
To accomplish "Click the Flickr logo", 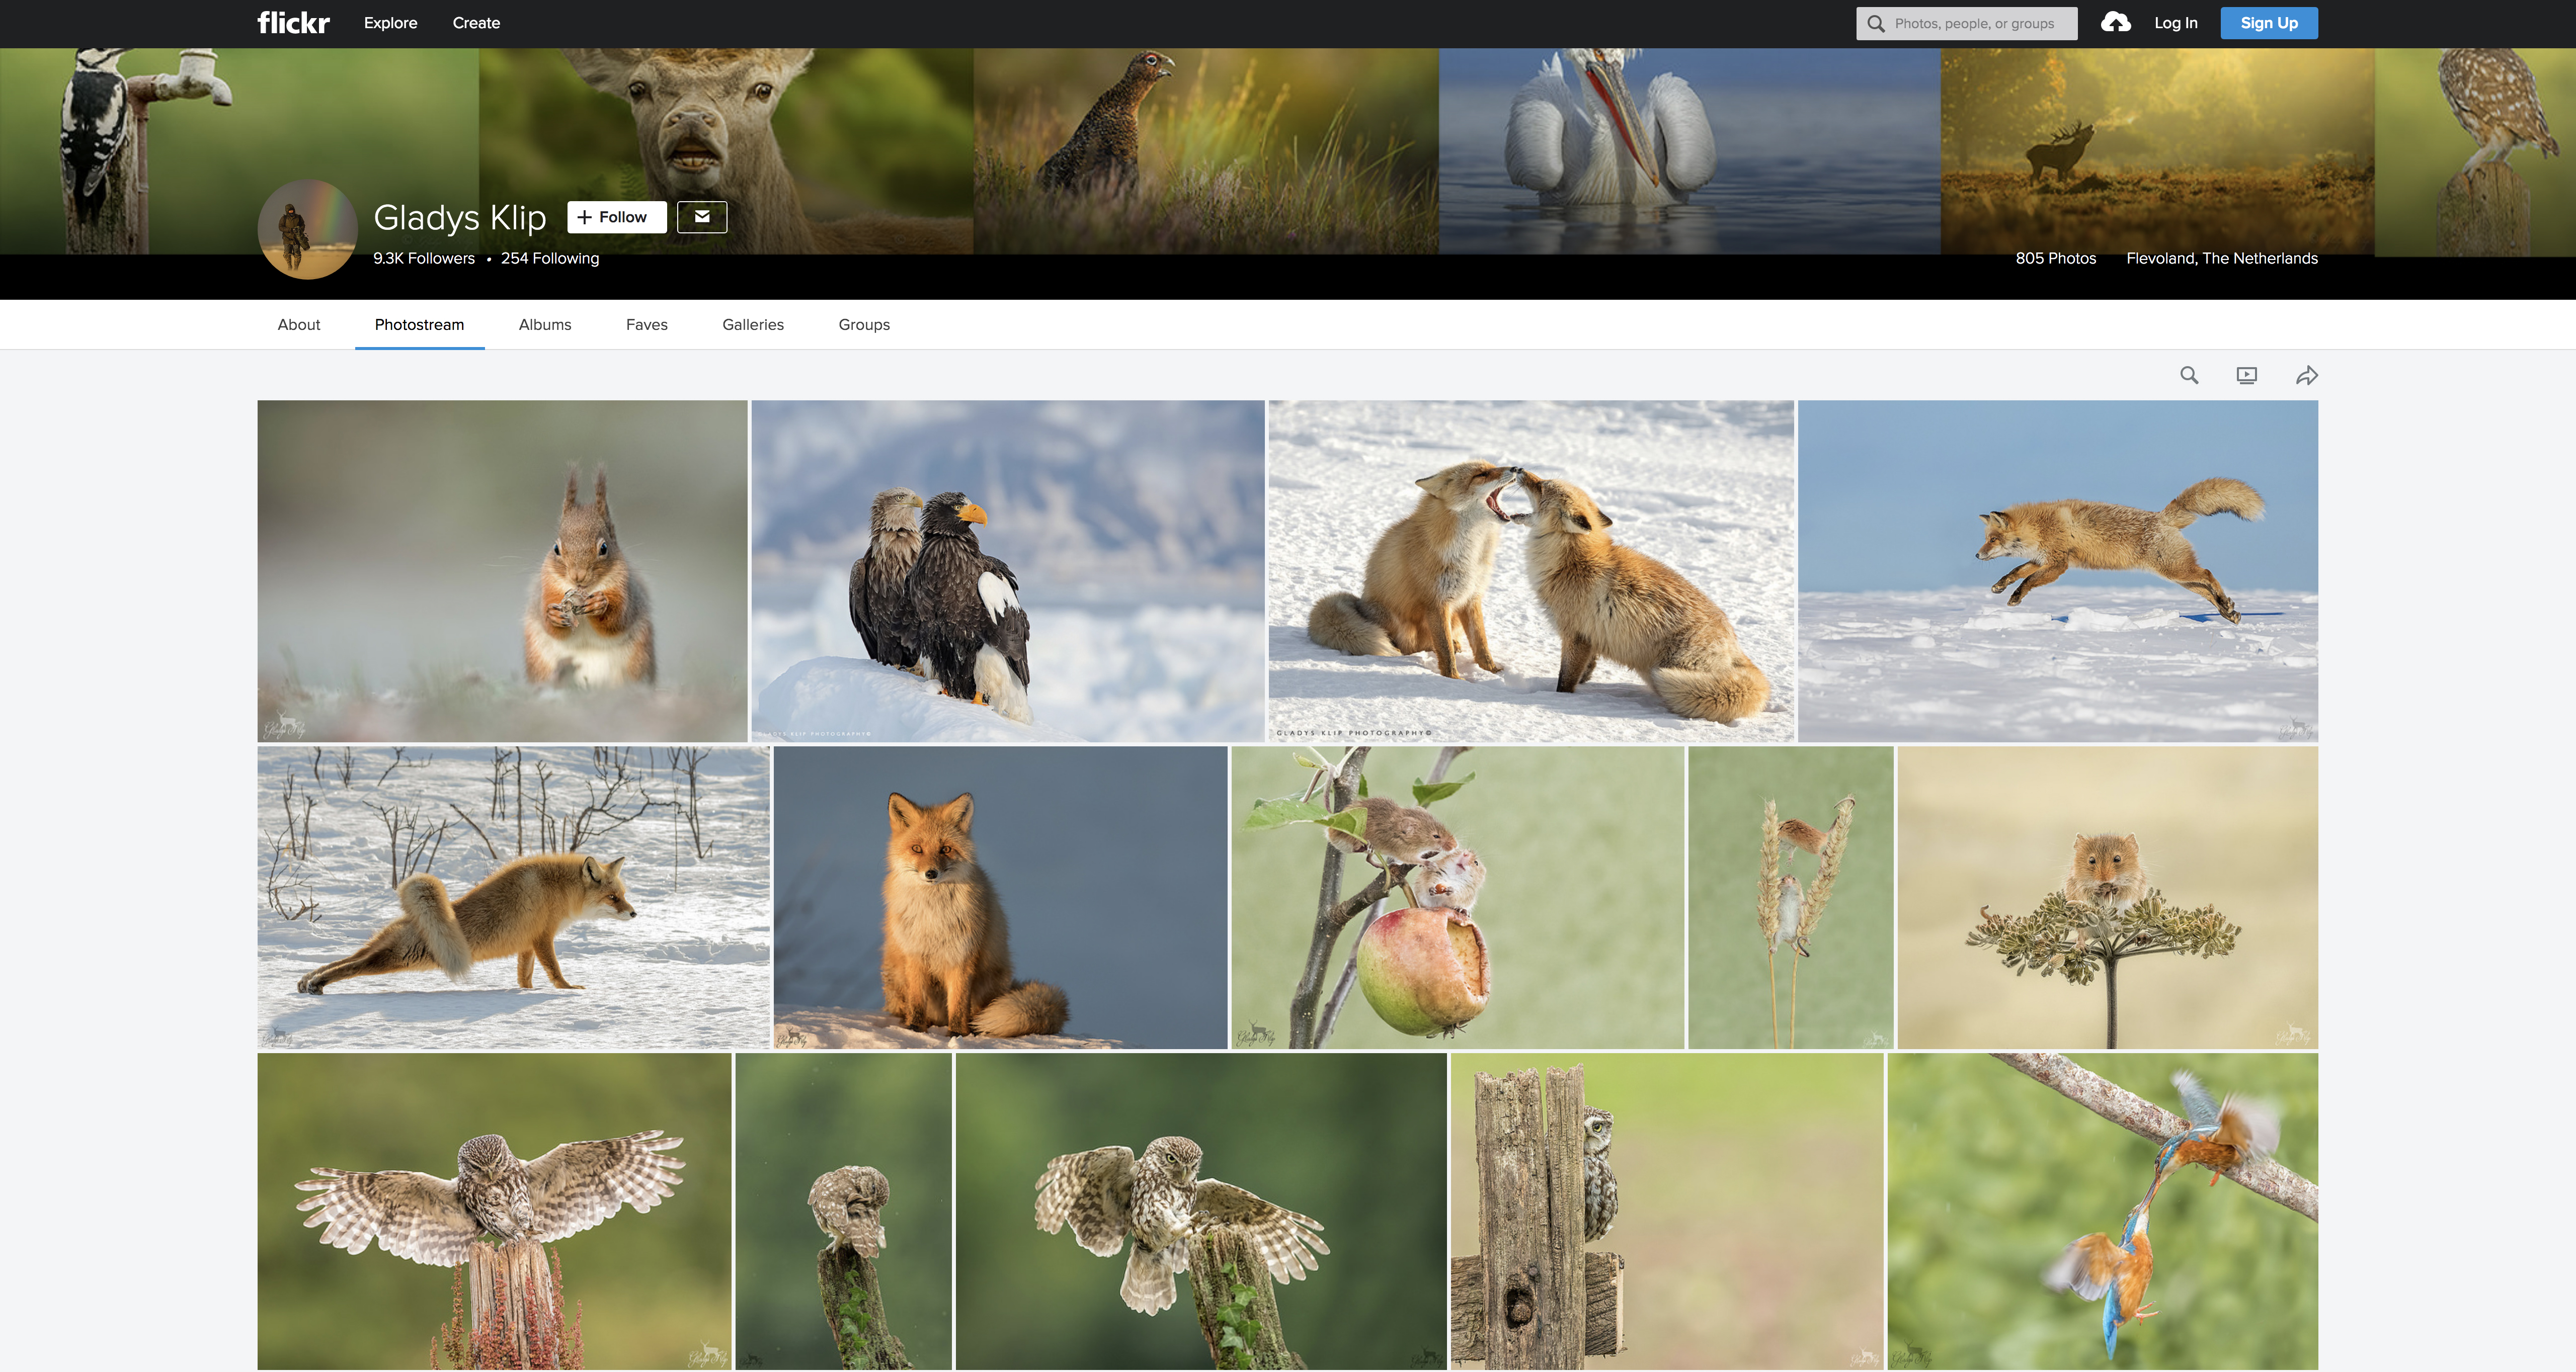I will [x=293, y=23].
